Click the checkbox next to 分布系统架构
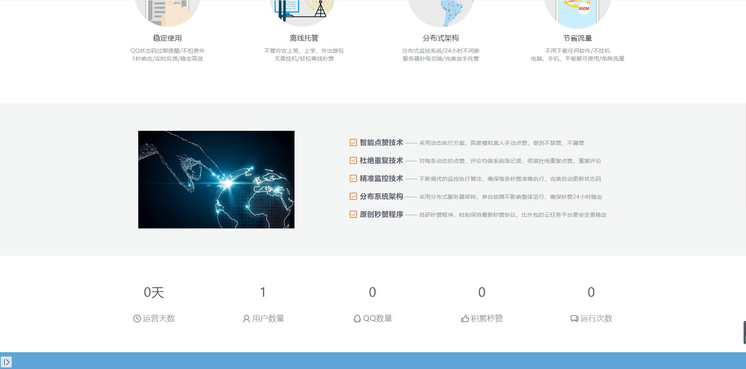Image resolution: width=746 pixels, height=369 pixels. pyautogui.click(x=353, y=196)
